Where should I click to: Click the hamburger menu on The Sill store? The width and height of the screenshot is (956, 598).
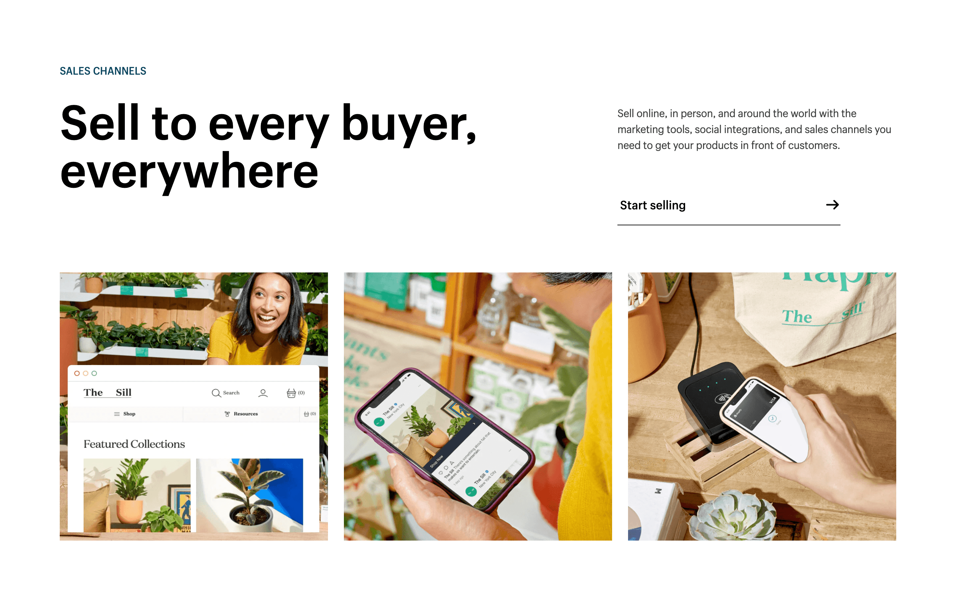click(115, 413)
